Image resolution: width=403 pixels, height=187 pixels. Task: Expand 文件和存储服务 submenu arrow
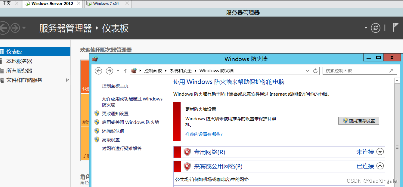coord(68,80)
